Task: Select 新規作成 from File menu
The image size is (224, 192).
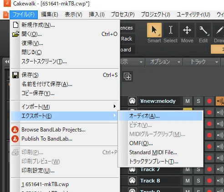Action: [65, 25]
